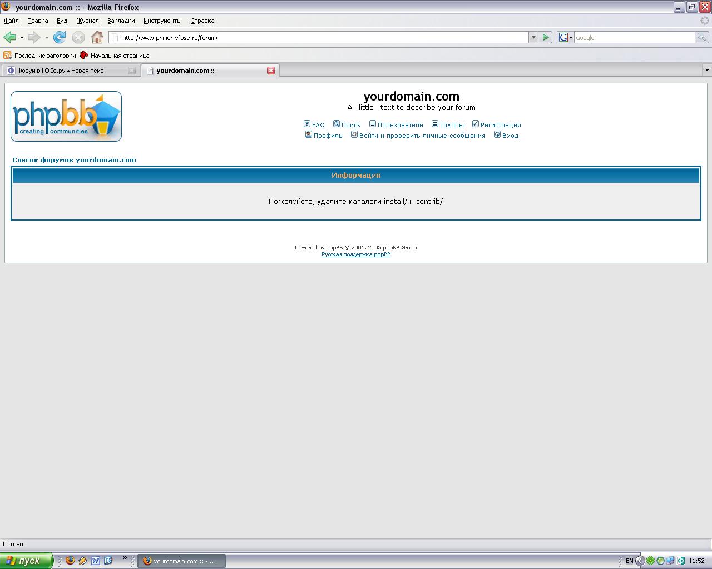Image resolution: width=712 pixels, height=569 pixels.
Task: Click the Home toolbar icon
Action: pyautogui.click(x=97, y=37)
